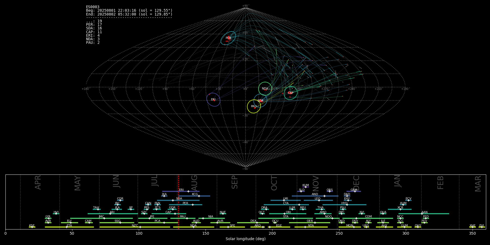Select the ES0003 station title text
The image size is (490, 245).
93,7
